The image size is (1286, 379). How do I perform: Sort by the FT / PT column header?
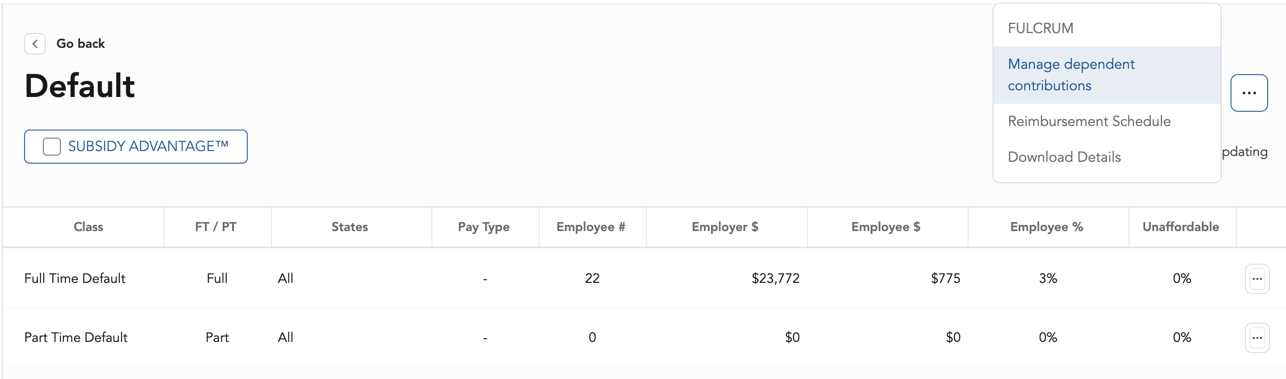pos(216,227)
